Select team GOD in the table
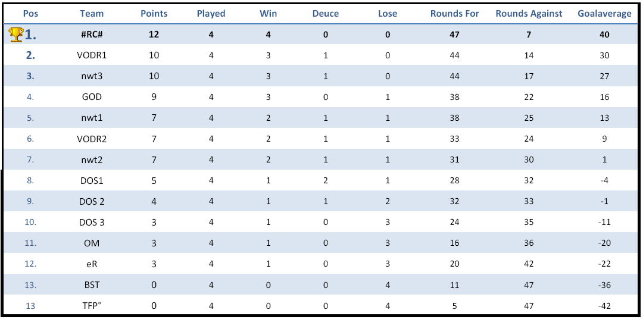Viewport: 643px width, 319px height. pyautogui.click(x=92, y=97)
